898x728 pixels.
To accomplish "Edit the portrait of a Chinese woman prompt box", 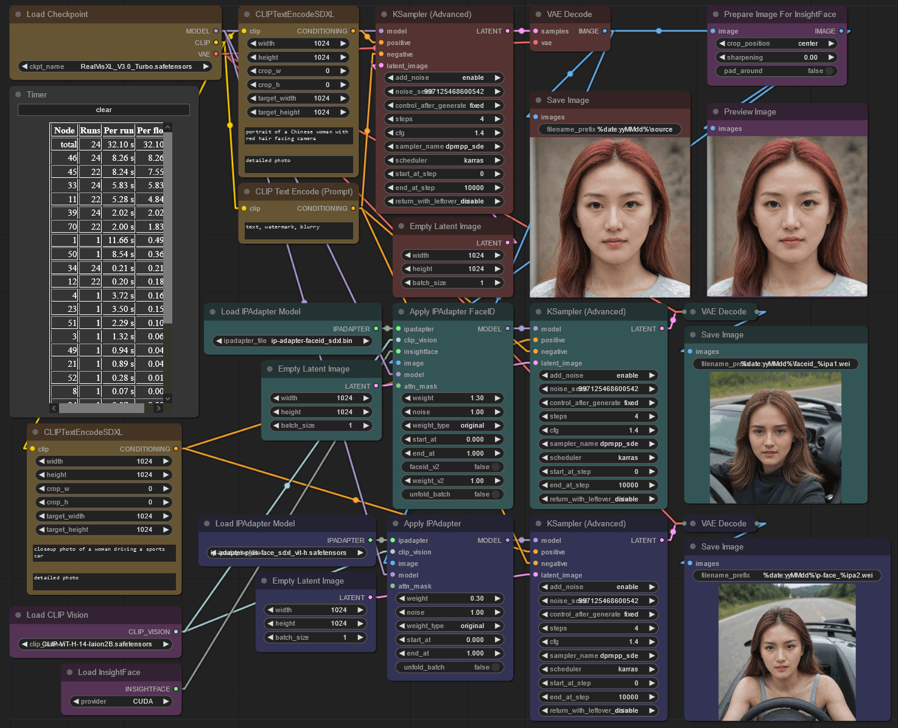I will [x=299, y=135].
